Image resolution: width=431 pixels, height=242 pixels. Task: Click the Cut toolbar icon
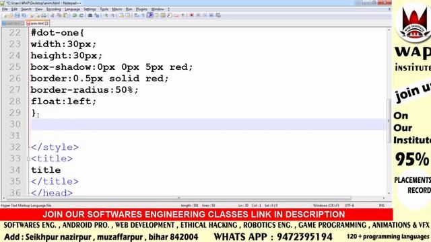[52, 15]
